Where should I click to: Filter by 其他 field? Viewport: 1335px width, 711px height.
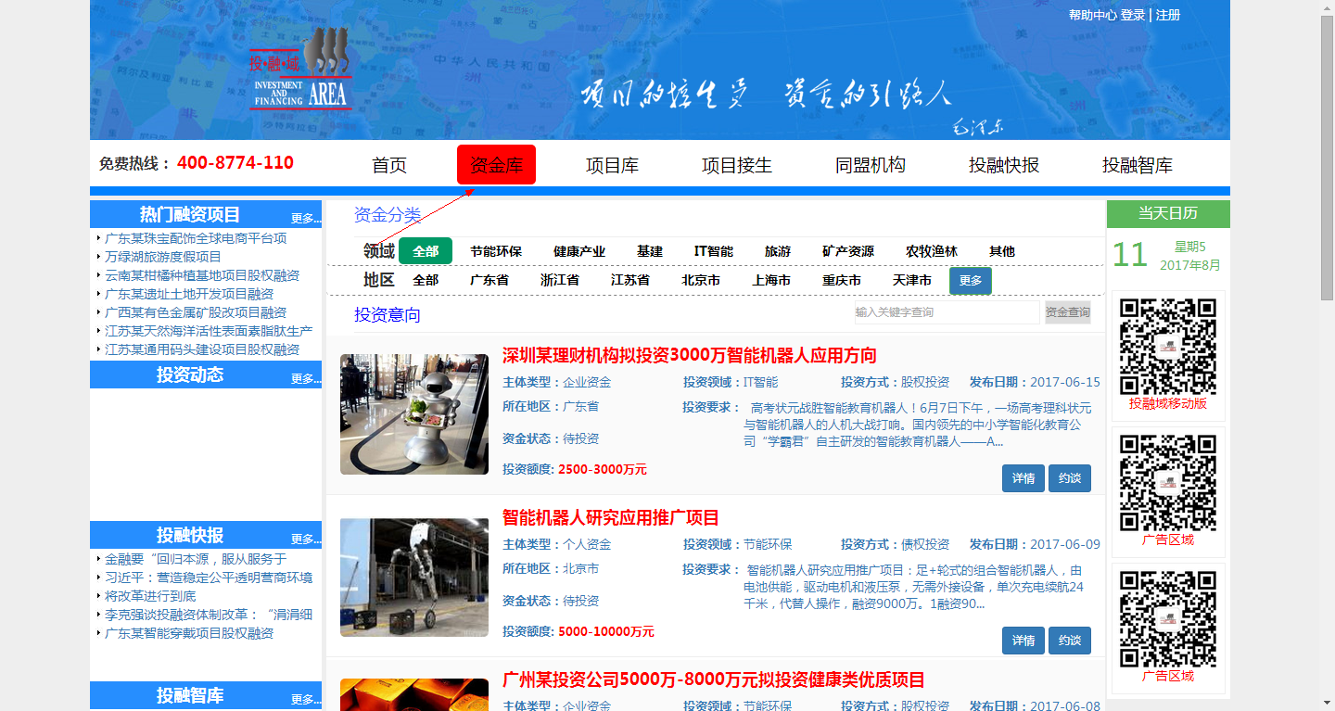(x=1002, y=251)
